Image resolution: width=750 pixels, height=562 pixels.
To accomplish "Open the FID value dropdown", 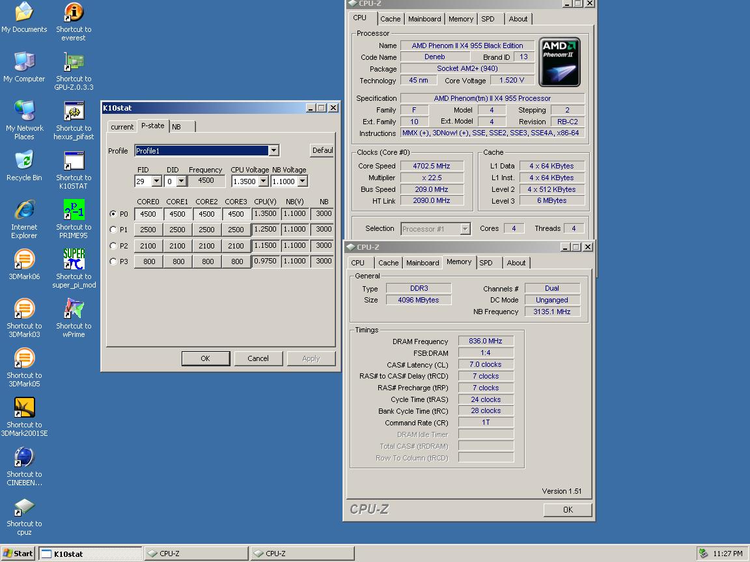I will coord(156,181).
